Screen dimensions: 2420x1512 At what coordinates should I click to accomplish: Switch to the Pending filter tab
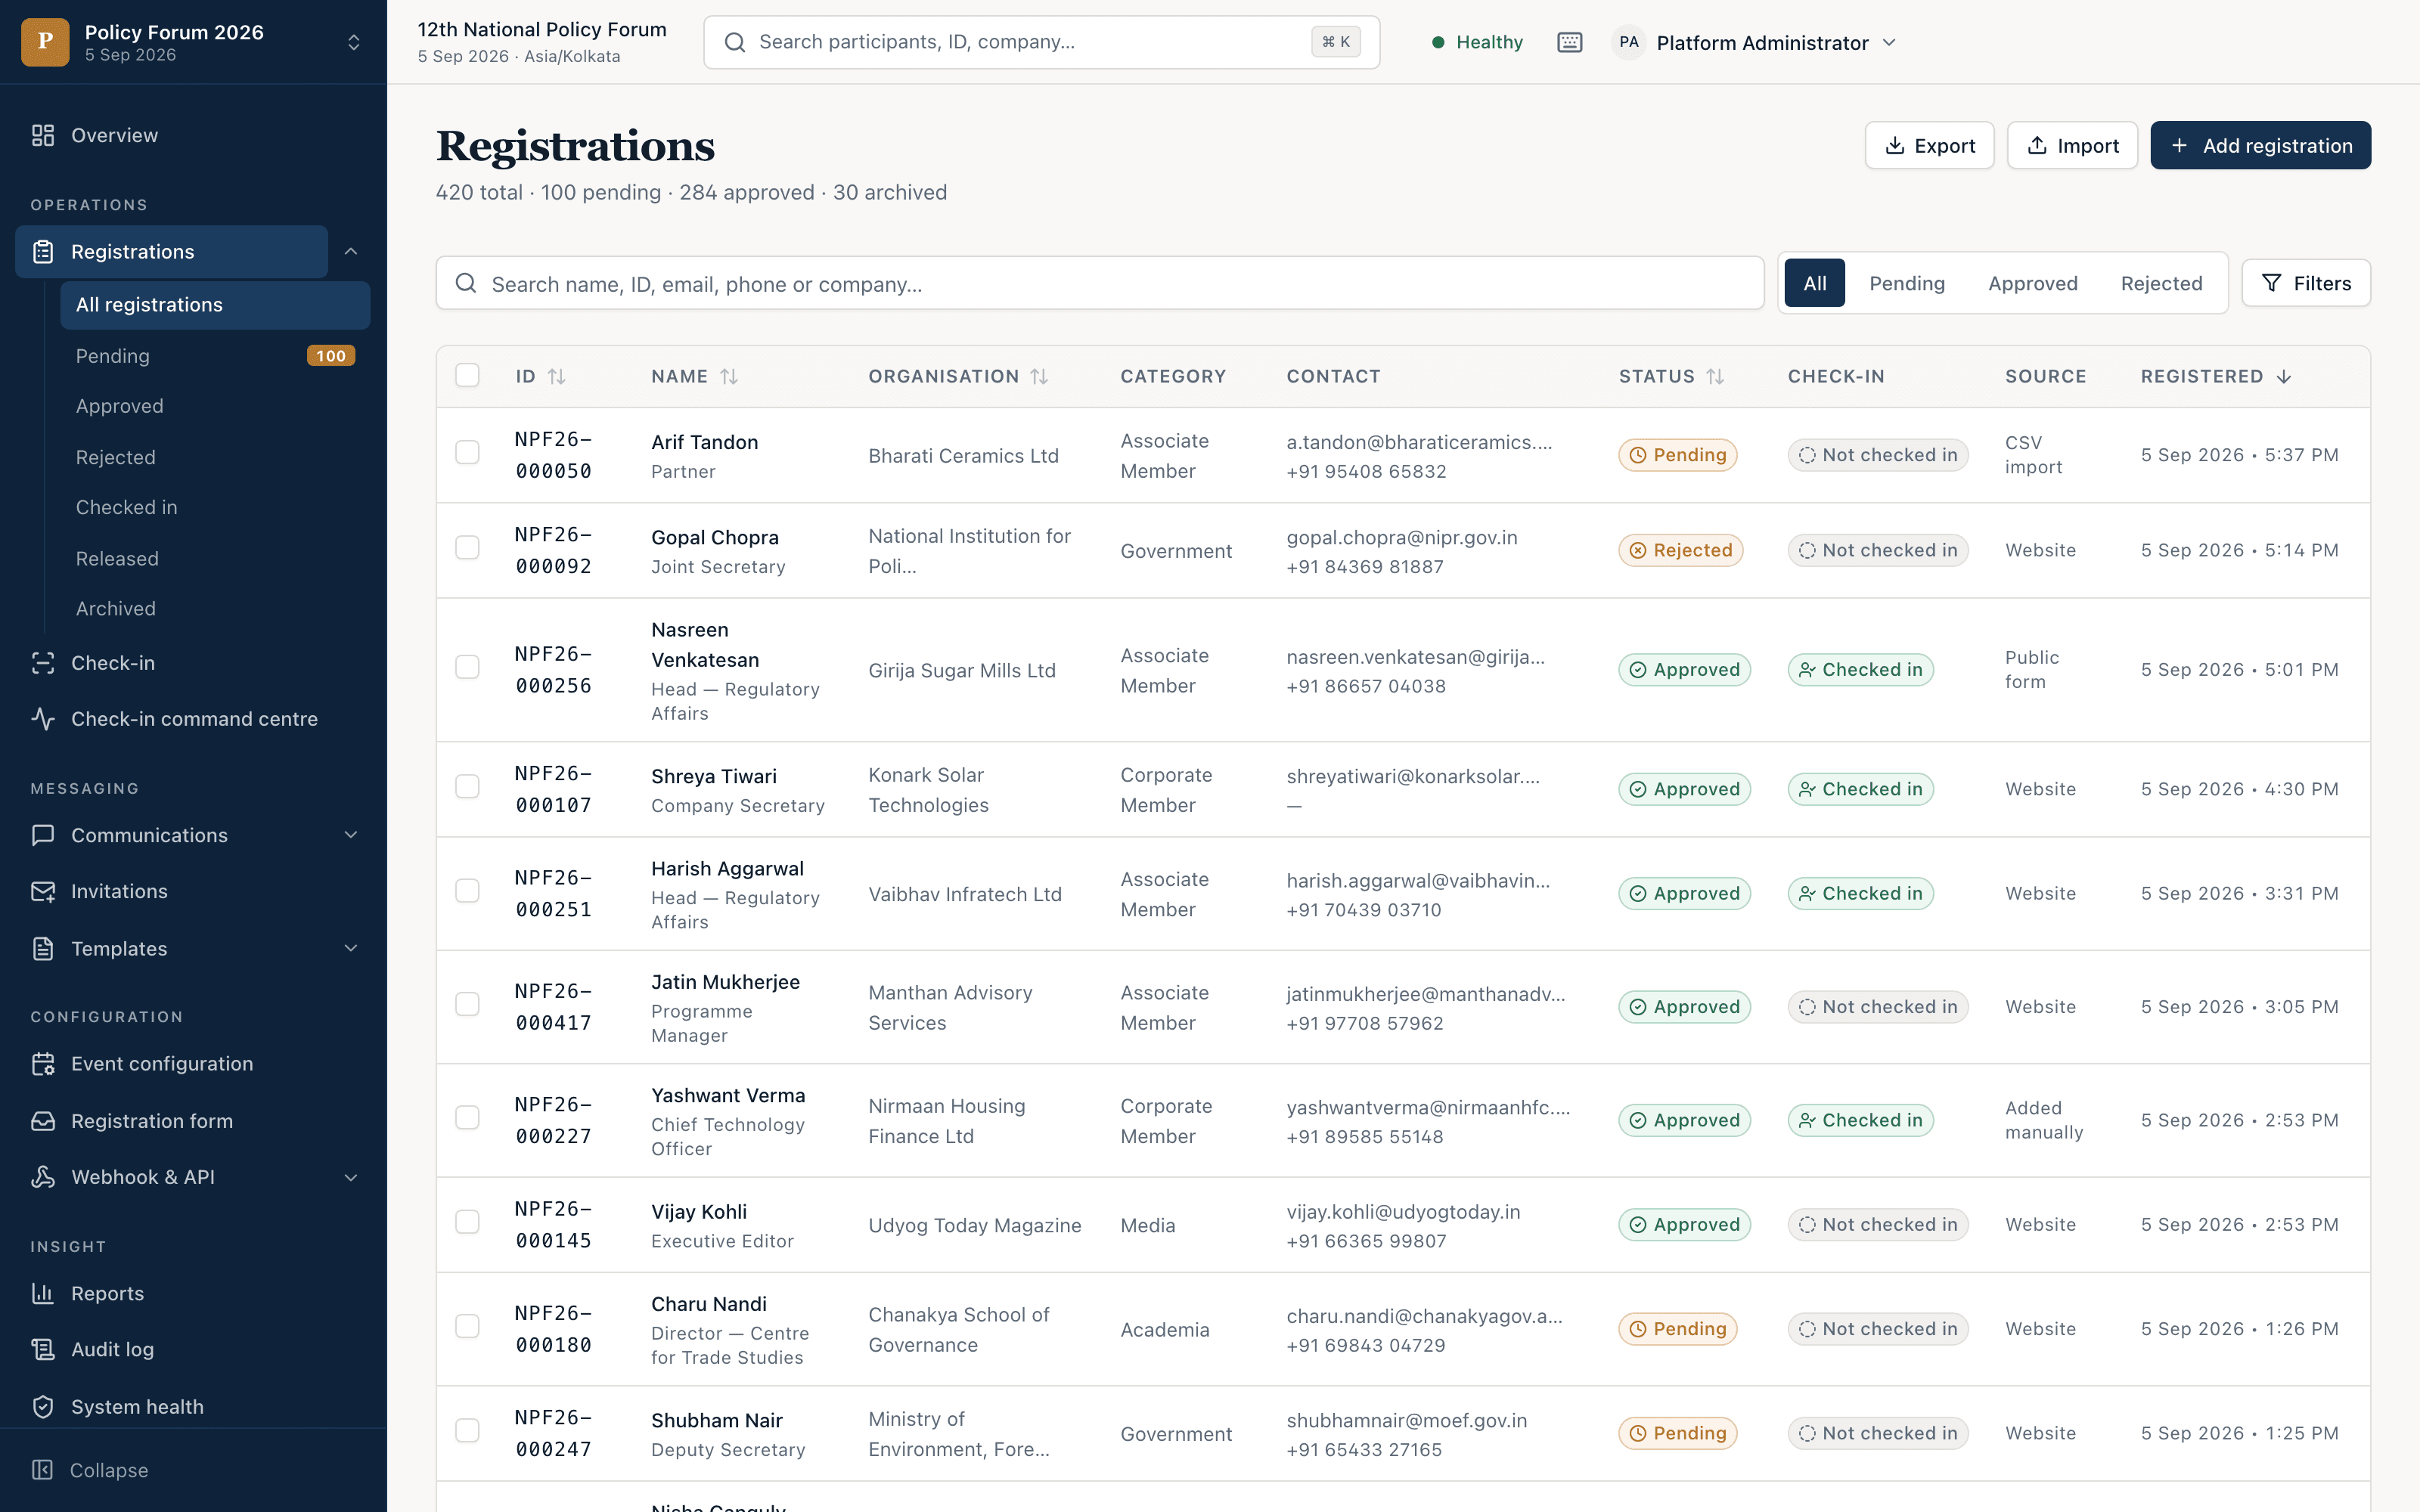pyautogui.click(x=1907, y=283)
